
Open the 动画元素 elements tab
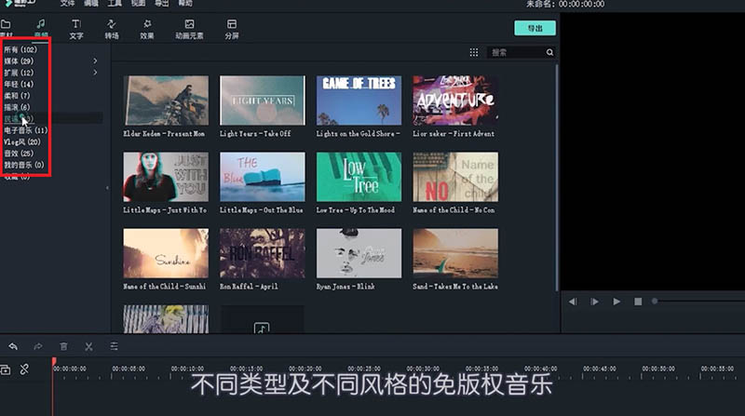[189, 29]
